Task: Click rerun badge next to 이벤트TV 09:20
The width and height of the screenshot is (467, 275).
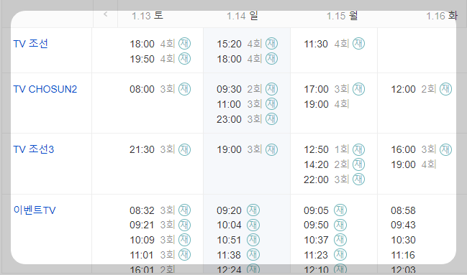Action: pyautogui.click(x=253, y=210)
